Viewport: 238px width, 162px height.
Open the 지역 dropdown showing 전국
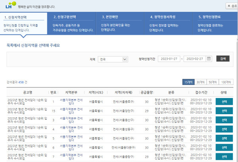(x=113, y=59)
